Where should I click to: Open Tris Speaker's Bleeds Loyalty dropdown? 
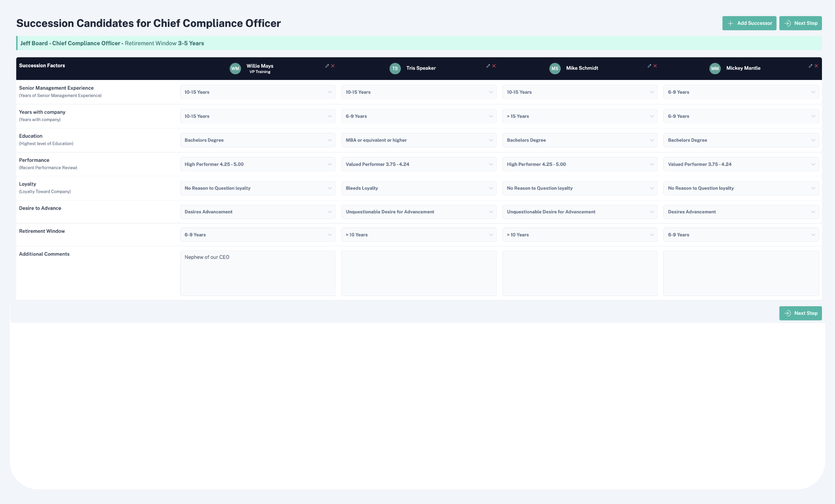[419, 188]
